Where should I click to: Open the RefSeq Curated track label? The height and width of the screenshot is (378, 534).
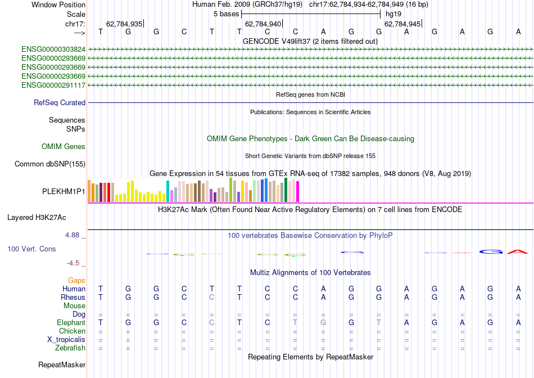(60, 102)
